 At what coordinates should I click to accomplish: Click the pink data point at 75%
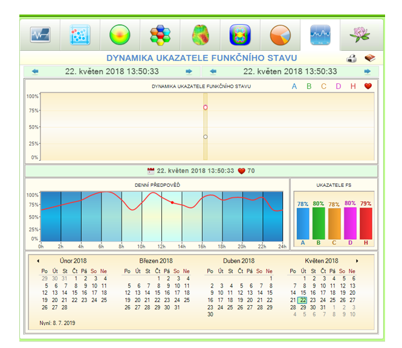(x=206, y=108)
